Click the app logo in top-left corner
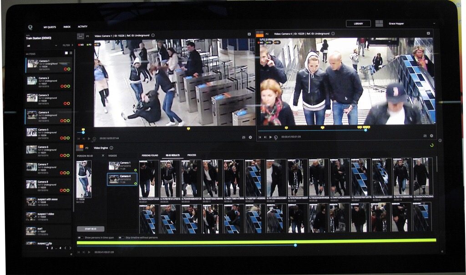Viewport: 466px width, 275px height. pyautogui.click(x=30, y=27)
